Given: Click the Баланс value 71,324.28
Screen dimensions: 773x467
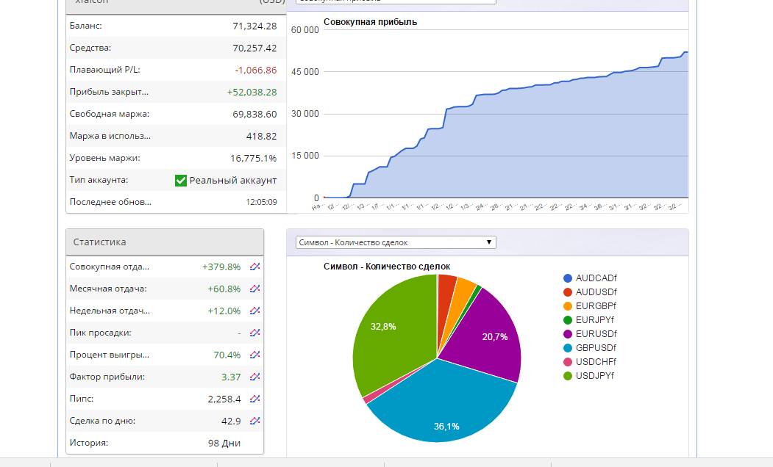Looking at the screenshot, I should [254, 26].
